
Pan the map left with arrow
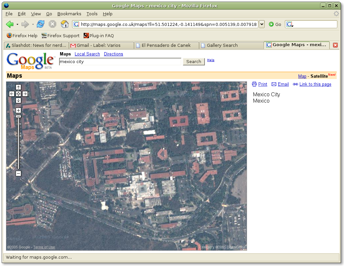(12, 94)
